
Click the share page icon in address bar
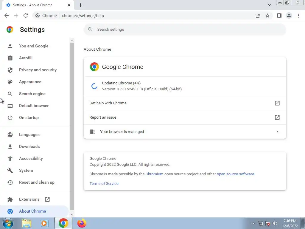click(258, 16)
